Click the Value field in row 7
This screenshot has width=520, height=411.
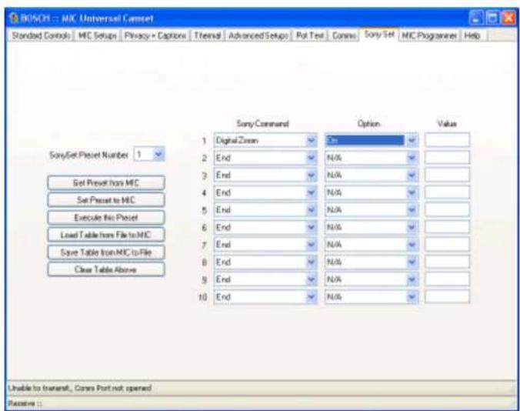[448, 245]
